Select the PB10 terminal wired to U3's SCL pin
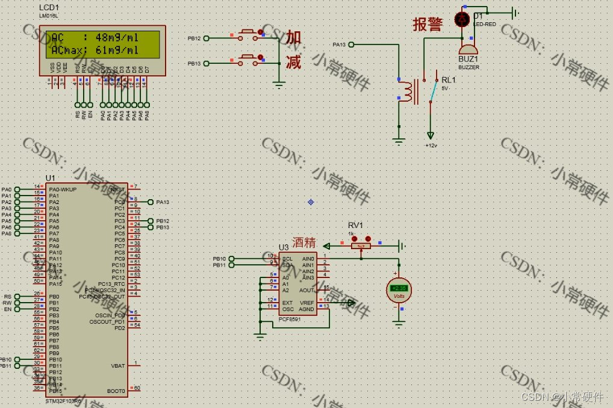Screen dimensions: 613x408 click(x=231, y=259)
